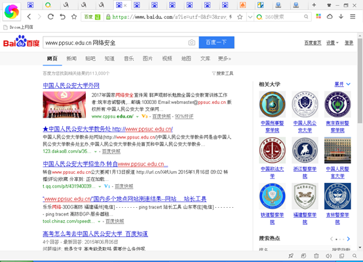The width and height of the screenshot is (363, 262).
Task: Click the 90%好评 rating link
Action: [x=184, y=116]
